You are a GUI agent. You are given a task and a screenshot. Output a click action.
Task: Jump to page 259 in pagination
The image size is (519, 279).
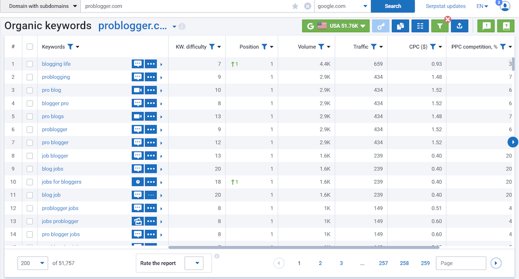425,263
